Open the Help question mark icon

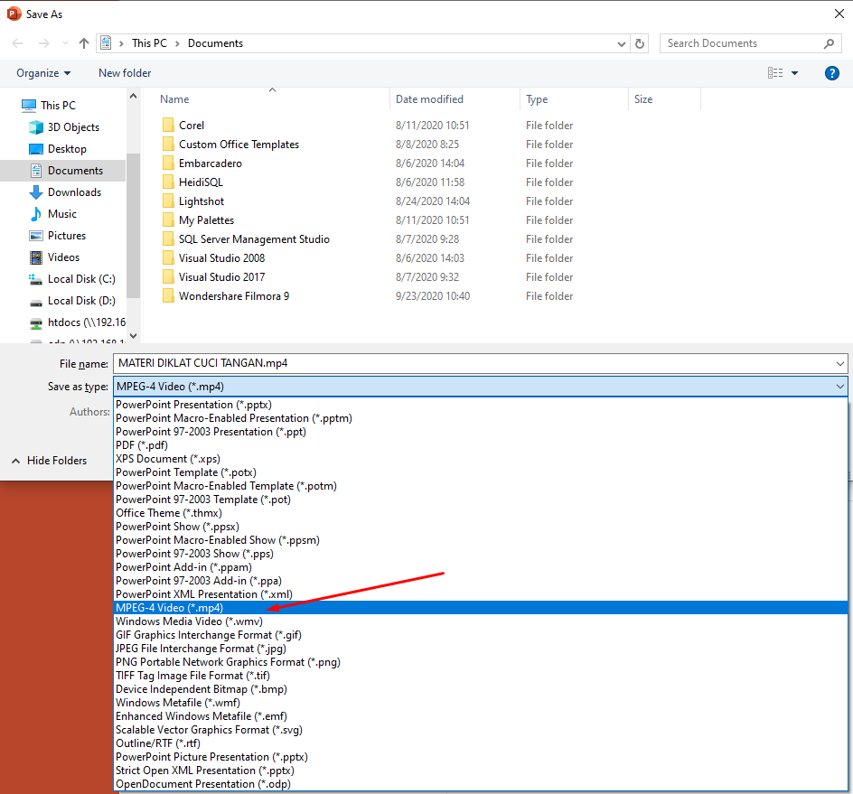click(832, 73)
